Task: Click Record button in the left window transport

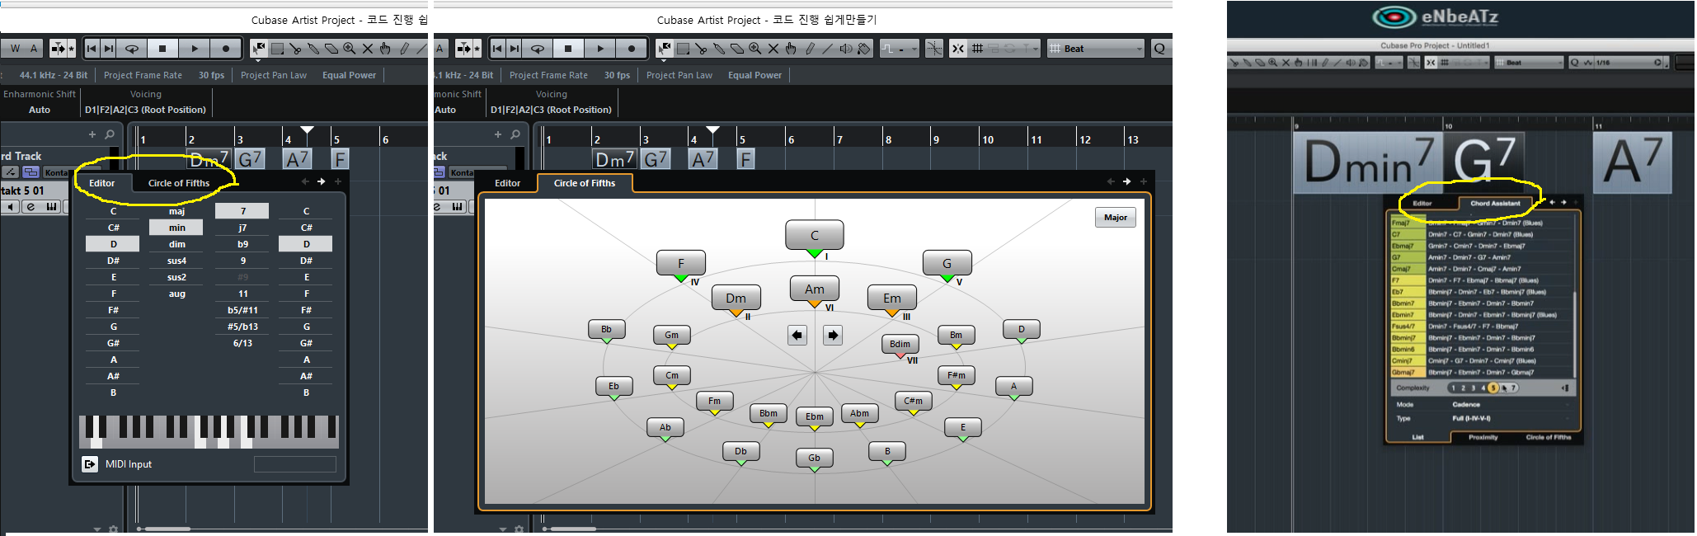Action: (x=226, y=49)
